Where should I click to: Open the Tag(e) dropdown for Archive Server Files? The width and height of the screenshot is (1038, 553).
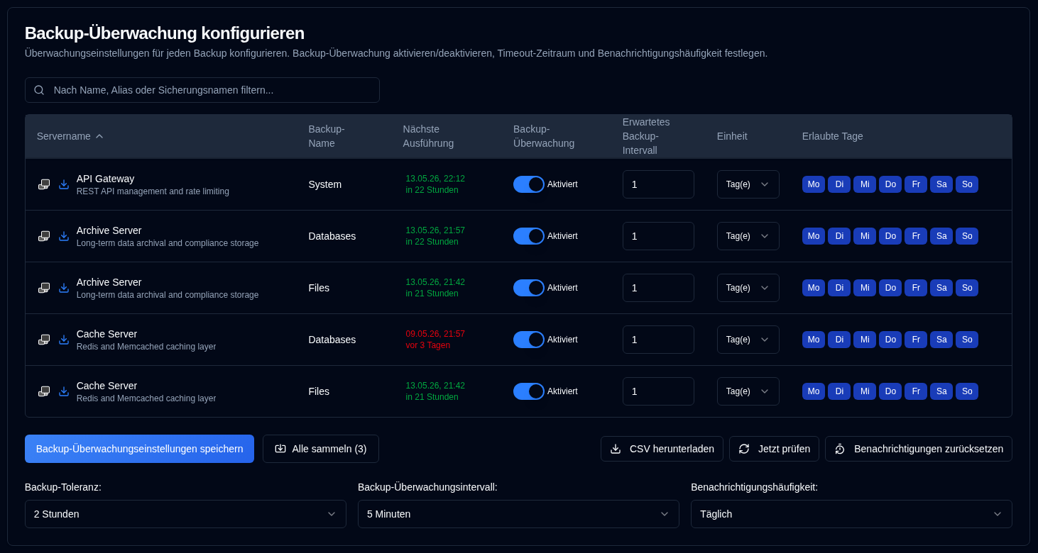coord(748,288)
